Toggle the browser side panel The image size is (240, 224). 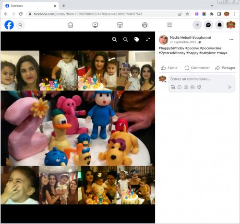(219, 14)
